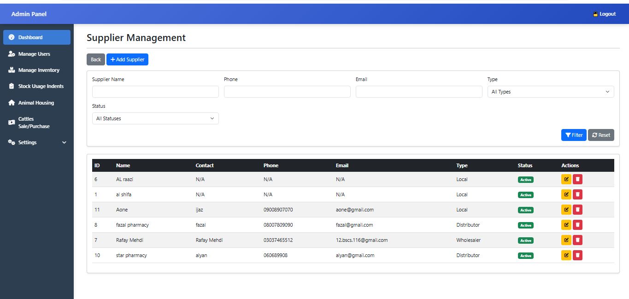Click the delete icon for al shifa

pyautogui.click(x=577, y=194)
